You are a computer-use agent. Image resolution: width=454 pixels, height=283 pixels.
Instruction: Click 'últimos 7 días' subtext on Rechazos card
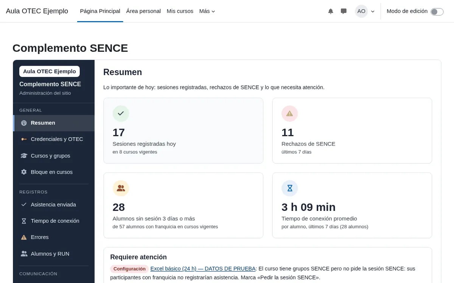tap(296, 152)
